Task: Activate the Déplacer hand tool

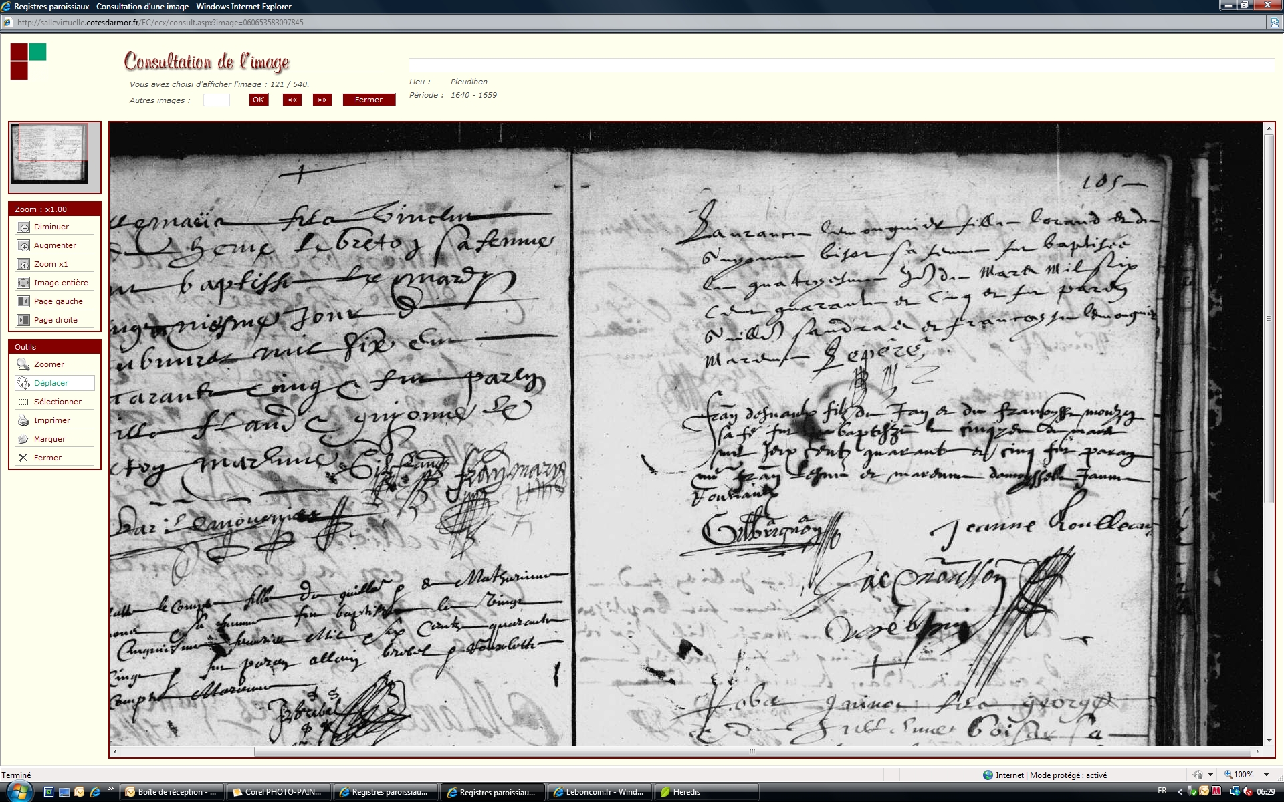Action: (23, 384)
